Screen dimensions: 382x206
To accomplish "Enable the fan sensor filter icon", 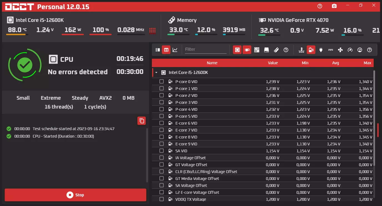I will click(340, 50).
